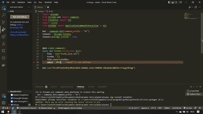Split the editor to the right

click(x=196, y=7)
